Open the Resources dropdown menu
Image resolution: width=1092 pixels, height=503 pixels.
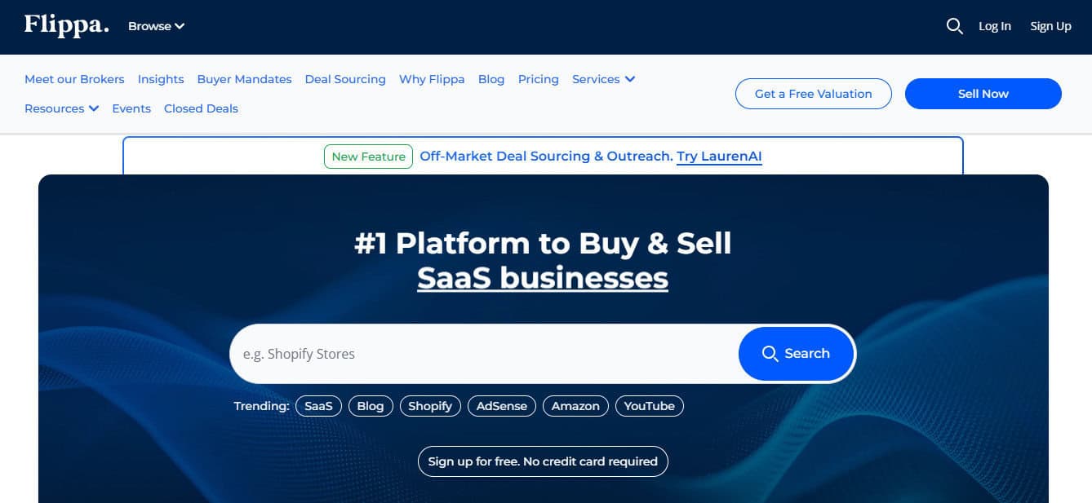(x=61, y=108)
